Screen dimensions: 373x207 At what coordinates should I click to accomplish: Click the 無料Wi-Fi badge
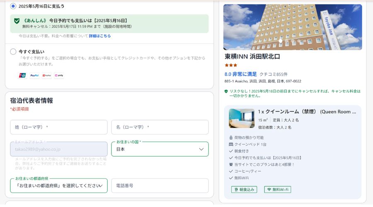pyautogui.click(x=278, y=190)
